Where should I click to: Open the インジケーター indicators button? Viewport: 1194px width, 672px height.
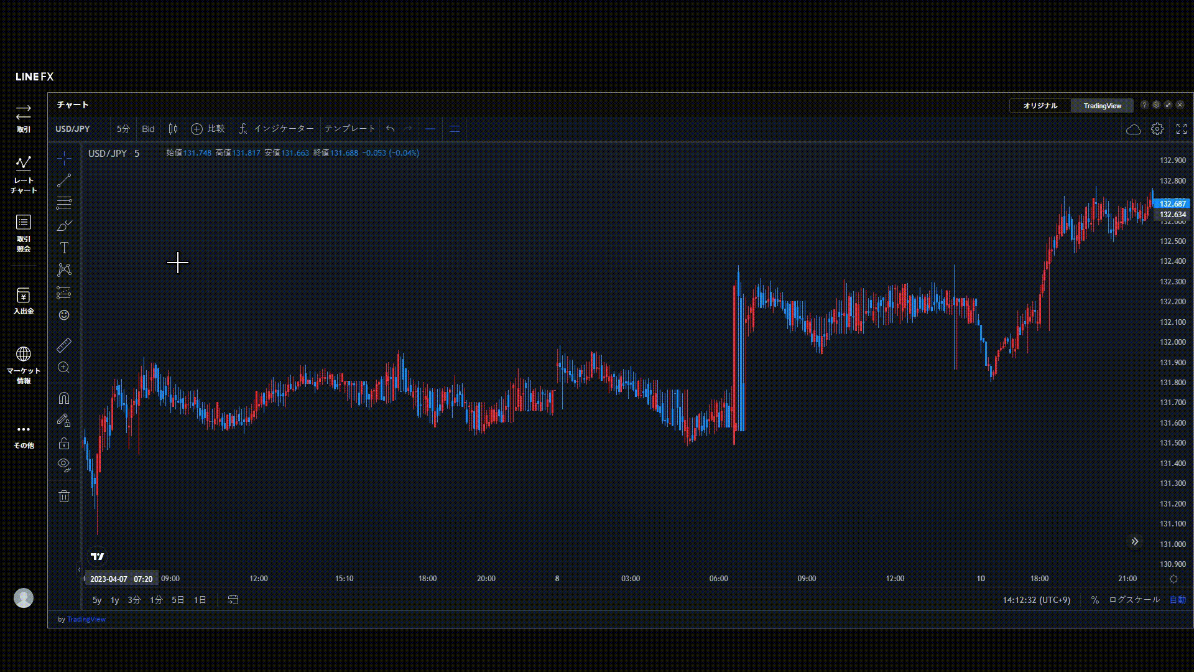[277, 129]
